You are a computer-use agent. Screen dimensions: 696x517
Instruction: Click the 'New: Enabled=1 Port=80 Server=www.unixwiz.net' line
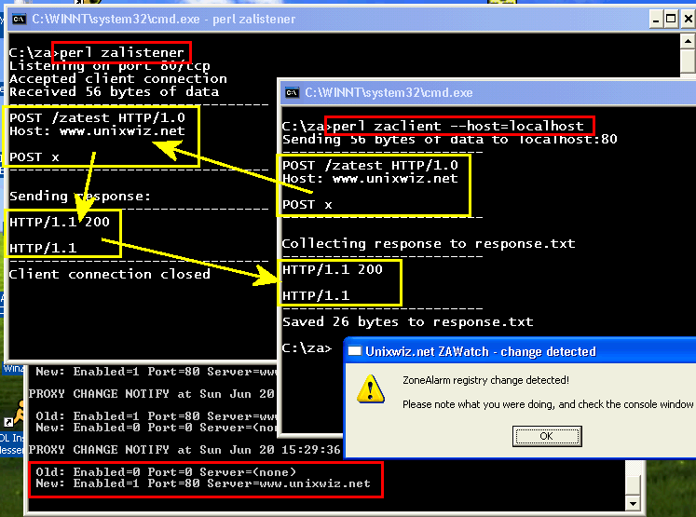203,484
